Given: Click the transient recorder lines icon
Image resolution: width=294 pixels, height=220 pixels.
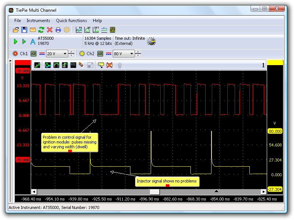Looking at the screenshot, I should point(104,30).
